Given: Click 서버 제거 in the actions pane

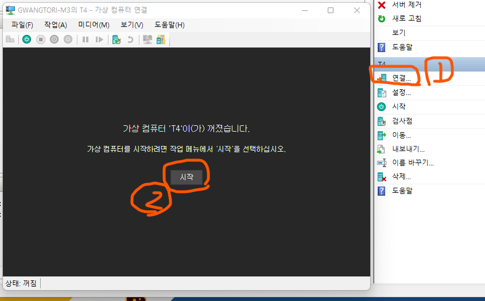Looking at the screenshot, I should (407, 5).
